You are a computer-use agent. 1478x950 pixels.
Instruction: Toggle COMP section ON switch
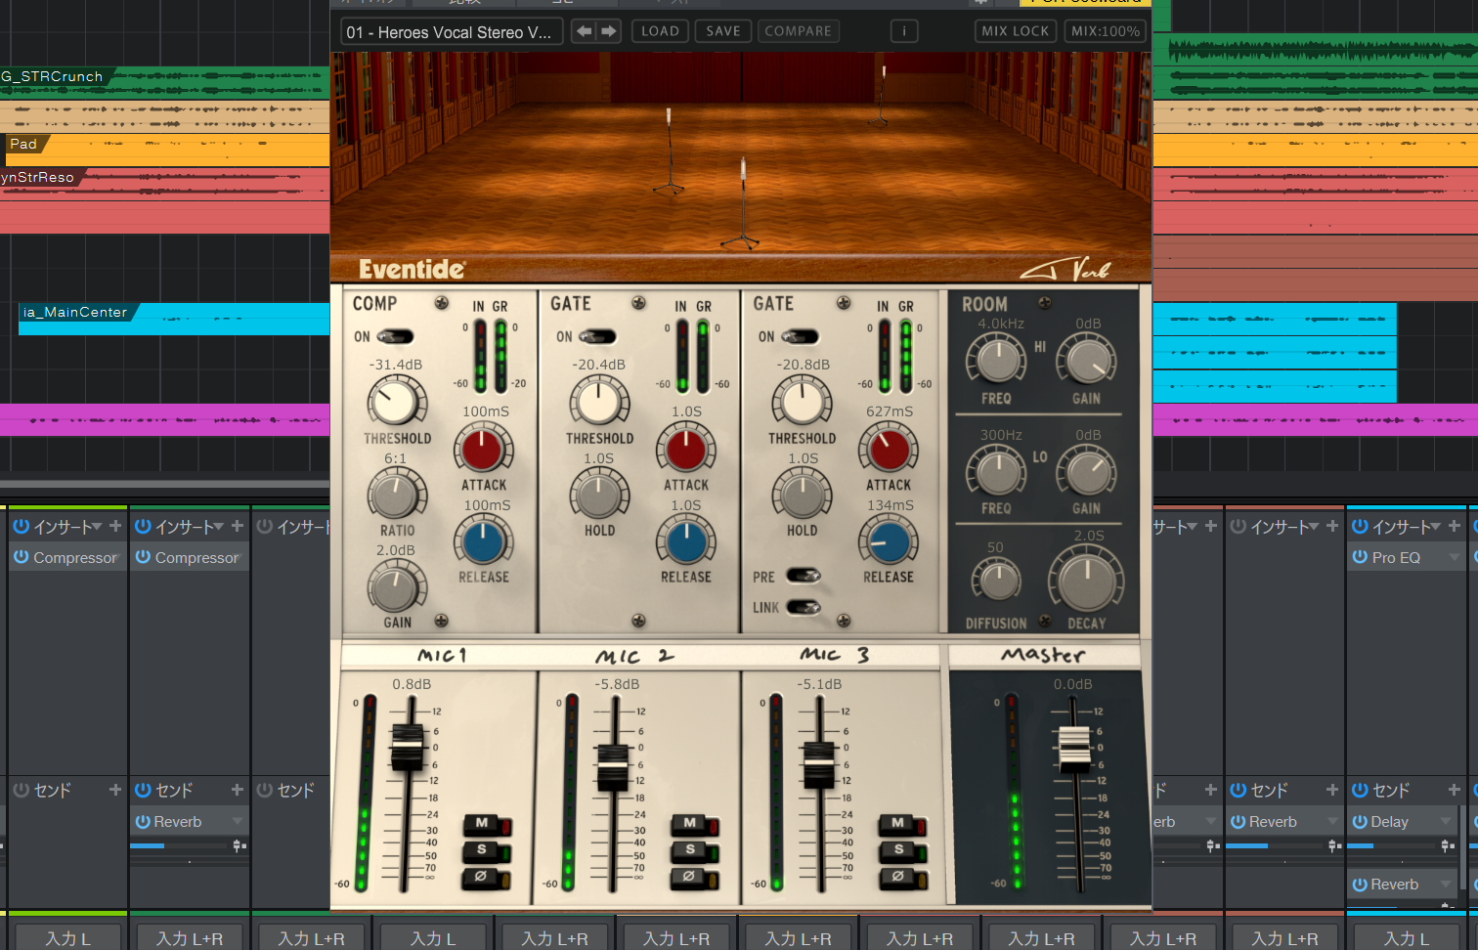(395, 336)
